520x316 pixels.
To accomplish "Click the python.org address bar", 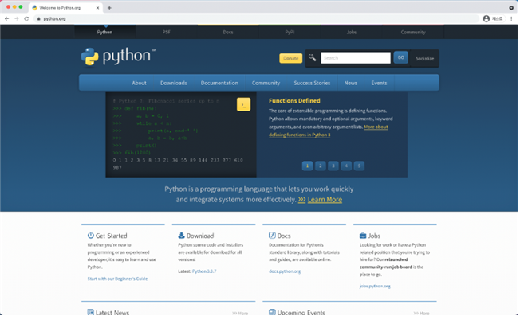I will [x=257, y=19].
